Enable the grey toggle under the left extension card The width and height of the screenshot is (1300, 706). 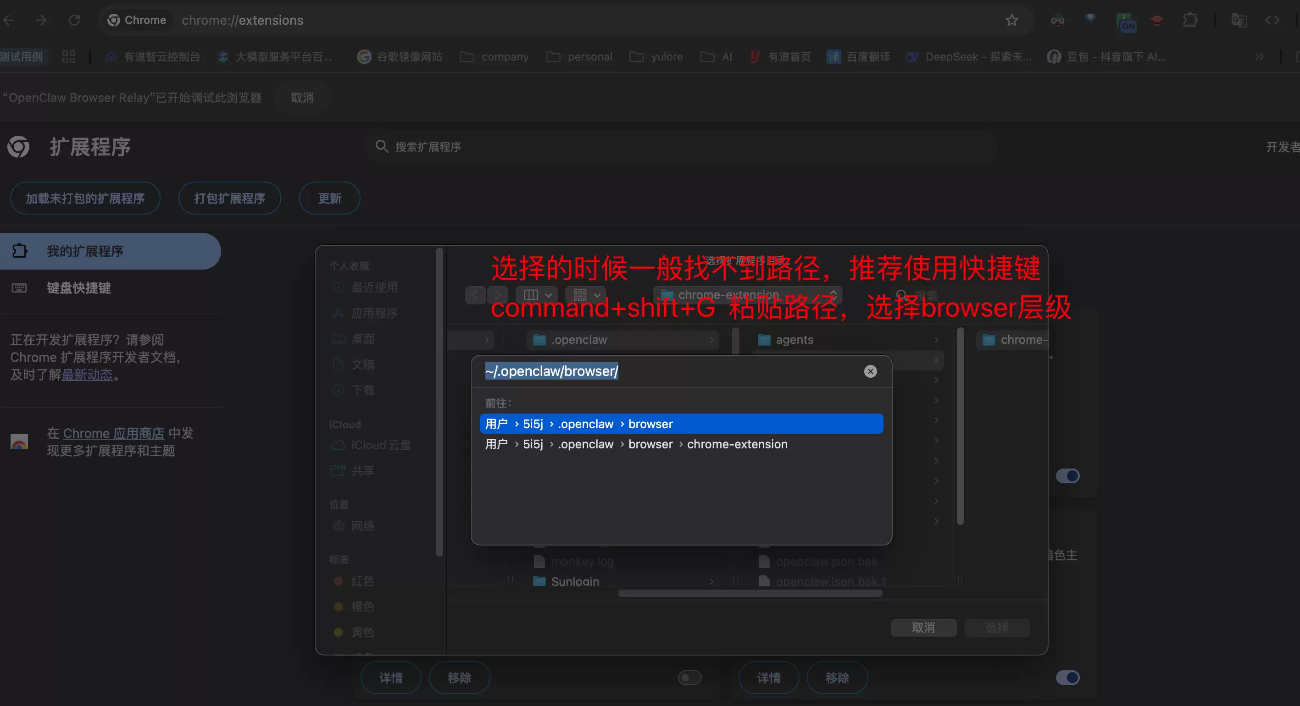[x=689, y=677]
